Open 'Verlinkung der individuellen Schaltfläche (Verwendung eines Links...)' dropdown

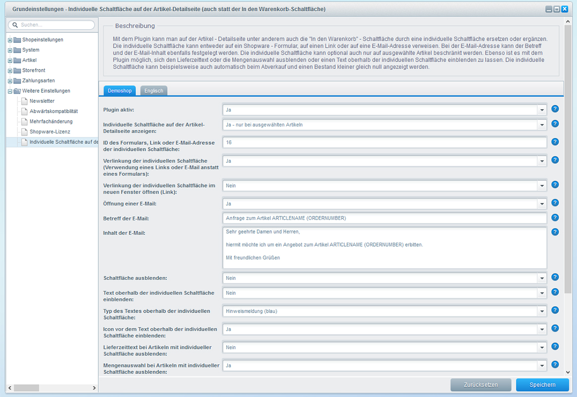542,161
